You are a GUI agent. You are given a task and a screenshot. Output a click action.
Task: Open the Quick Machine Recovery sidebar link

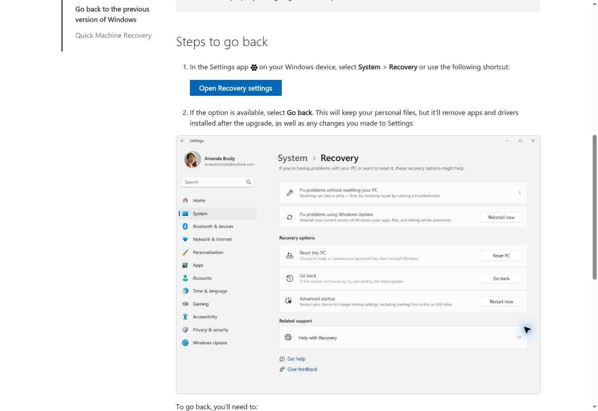pos(113,35)
